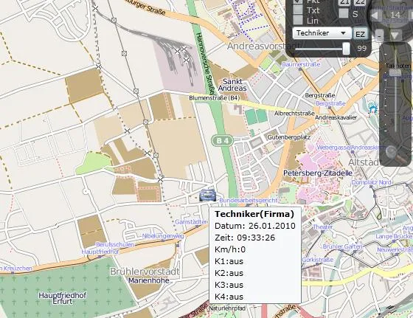Click the Hannoversche Straße road label

point(206,63)
